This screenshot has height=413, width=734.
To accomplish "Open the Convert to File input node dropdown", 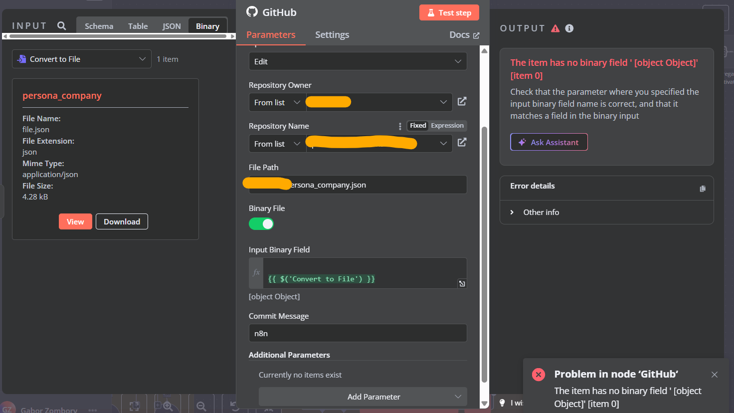I will (82, 59).
